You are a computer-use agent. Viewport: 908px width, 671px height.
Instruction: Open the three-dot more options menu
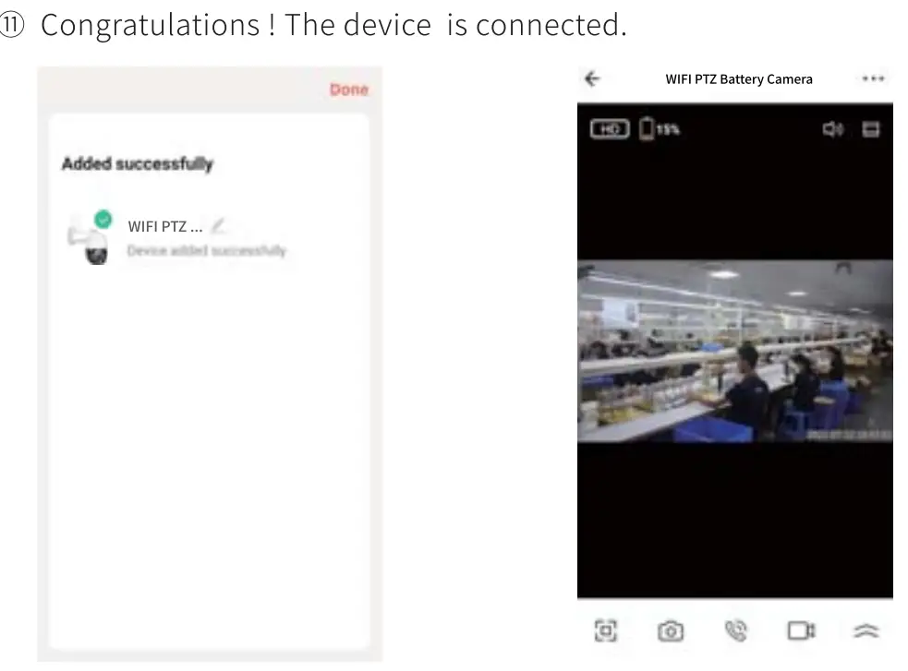coord(873,78)
